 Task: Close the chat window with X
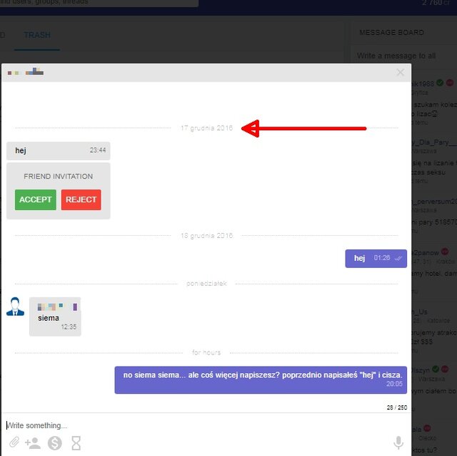tap(400, 72)
